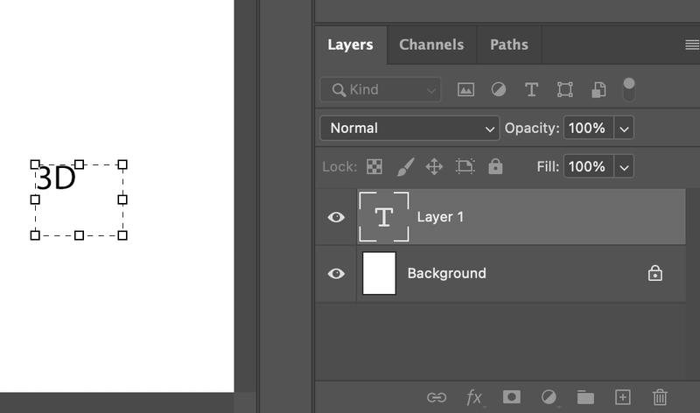Toggle the layer filtering switch

628,89
